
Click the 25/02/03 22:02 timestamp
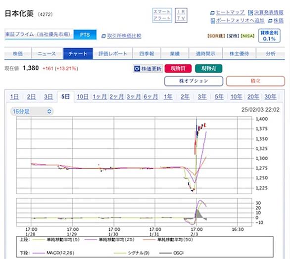(x=260, y=110)
